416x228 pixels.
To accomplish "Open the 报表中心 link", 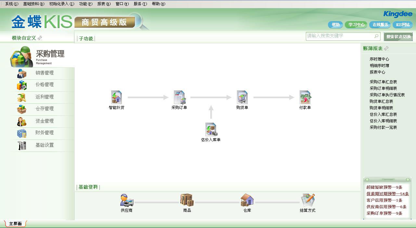I will 377,72.
